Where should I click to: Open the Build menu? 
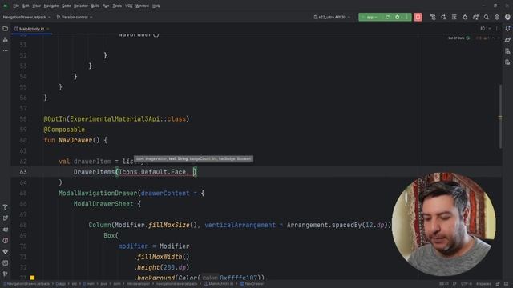[95, 6]
